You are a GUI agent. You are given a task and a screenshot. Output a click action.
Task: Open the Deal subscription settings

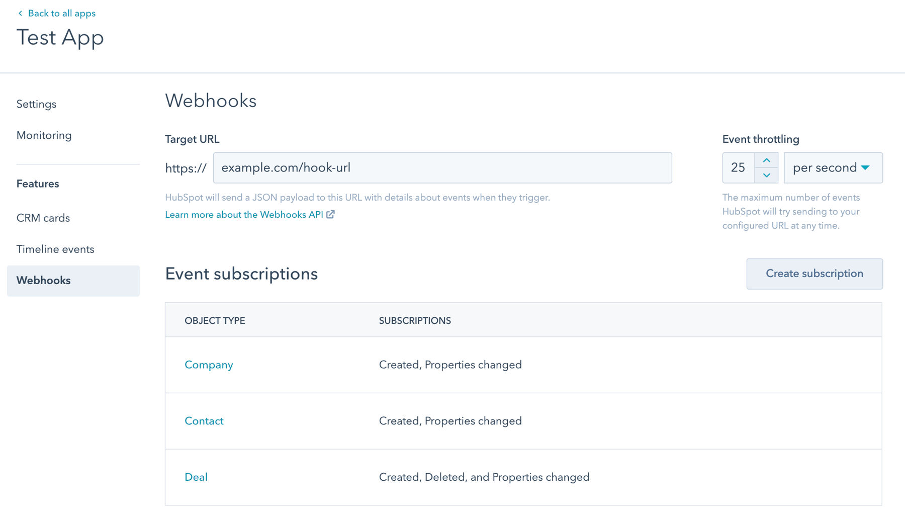point(196,477)
